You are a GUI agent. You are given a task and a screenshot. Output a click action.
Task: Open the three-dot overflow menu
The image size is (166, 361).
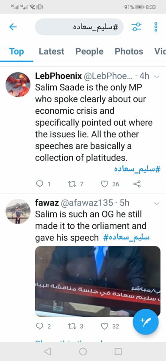point(156,27)
